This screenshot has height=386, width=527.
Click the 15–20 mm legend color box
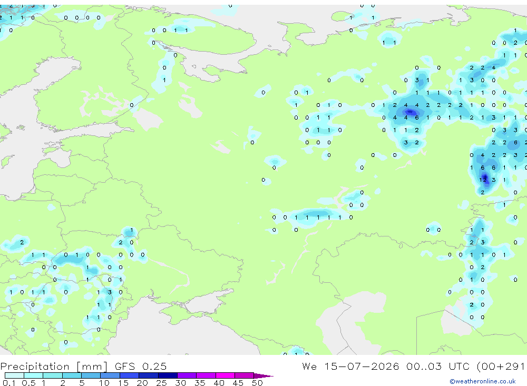[130, 375]
